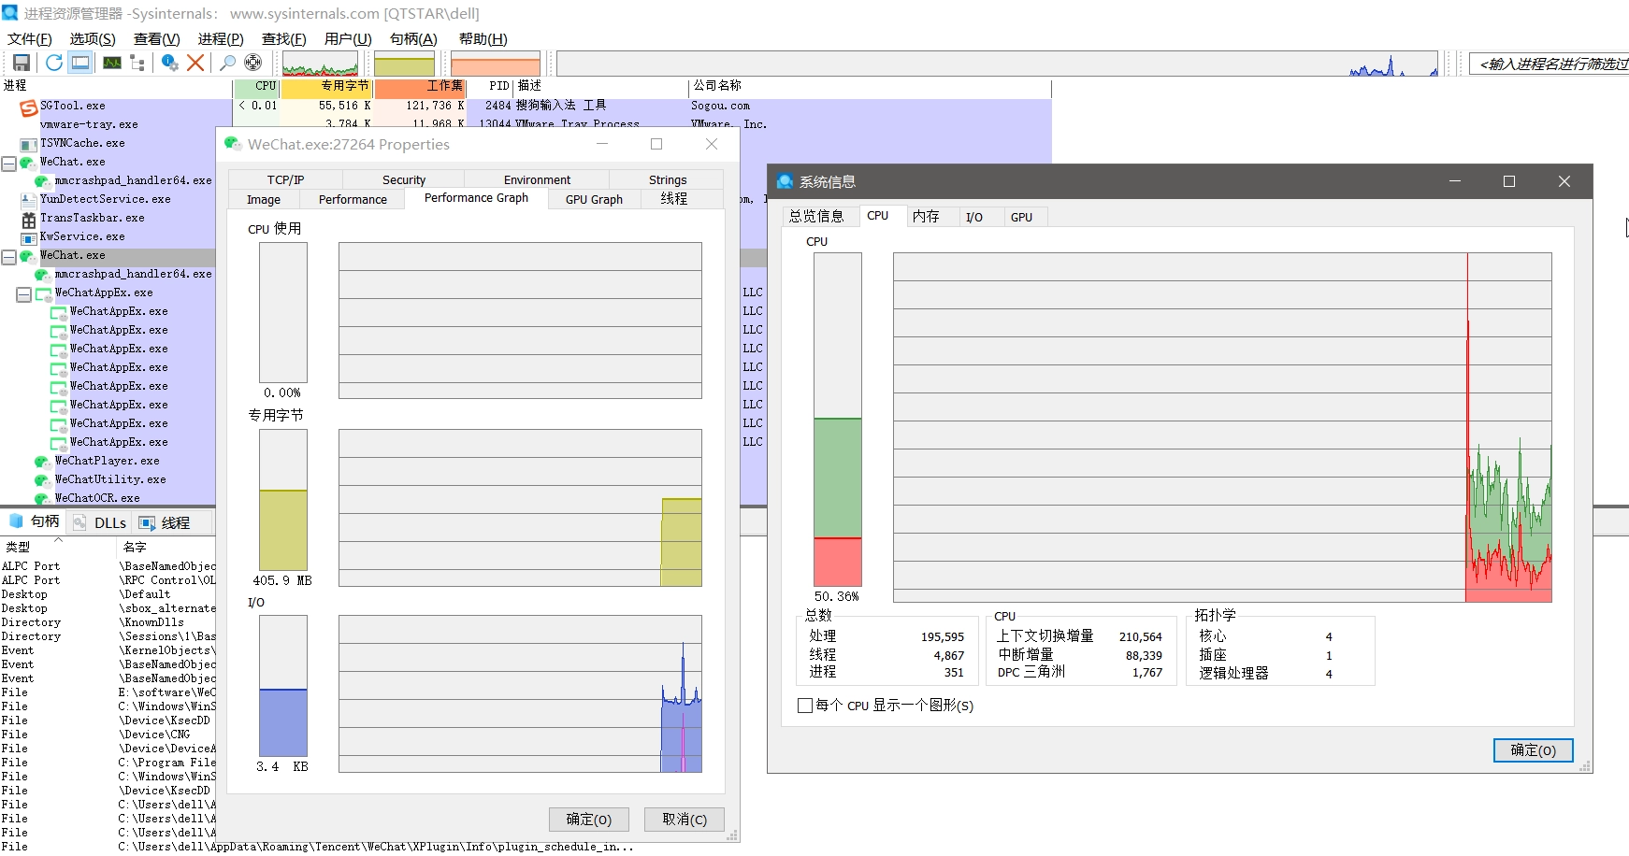Click the CPU history graph in 系统信息
This screenshot has width=1629, height=856.
point(1222,427)
